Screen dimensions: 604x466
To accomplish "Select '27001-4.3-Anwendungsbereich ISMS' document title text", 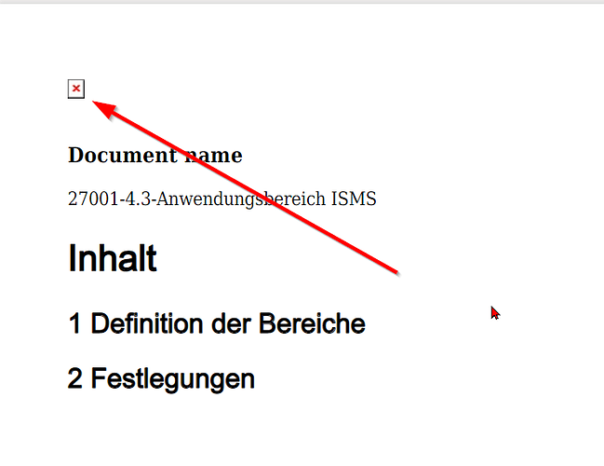I will coord(221,199).
